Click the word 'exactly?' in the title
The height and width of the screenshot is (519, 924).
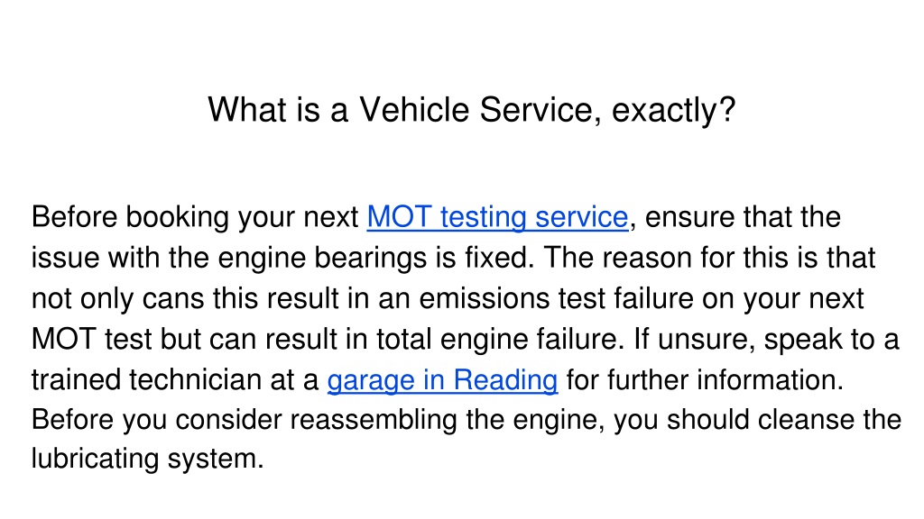[674, 111]
